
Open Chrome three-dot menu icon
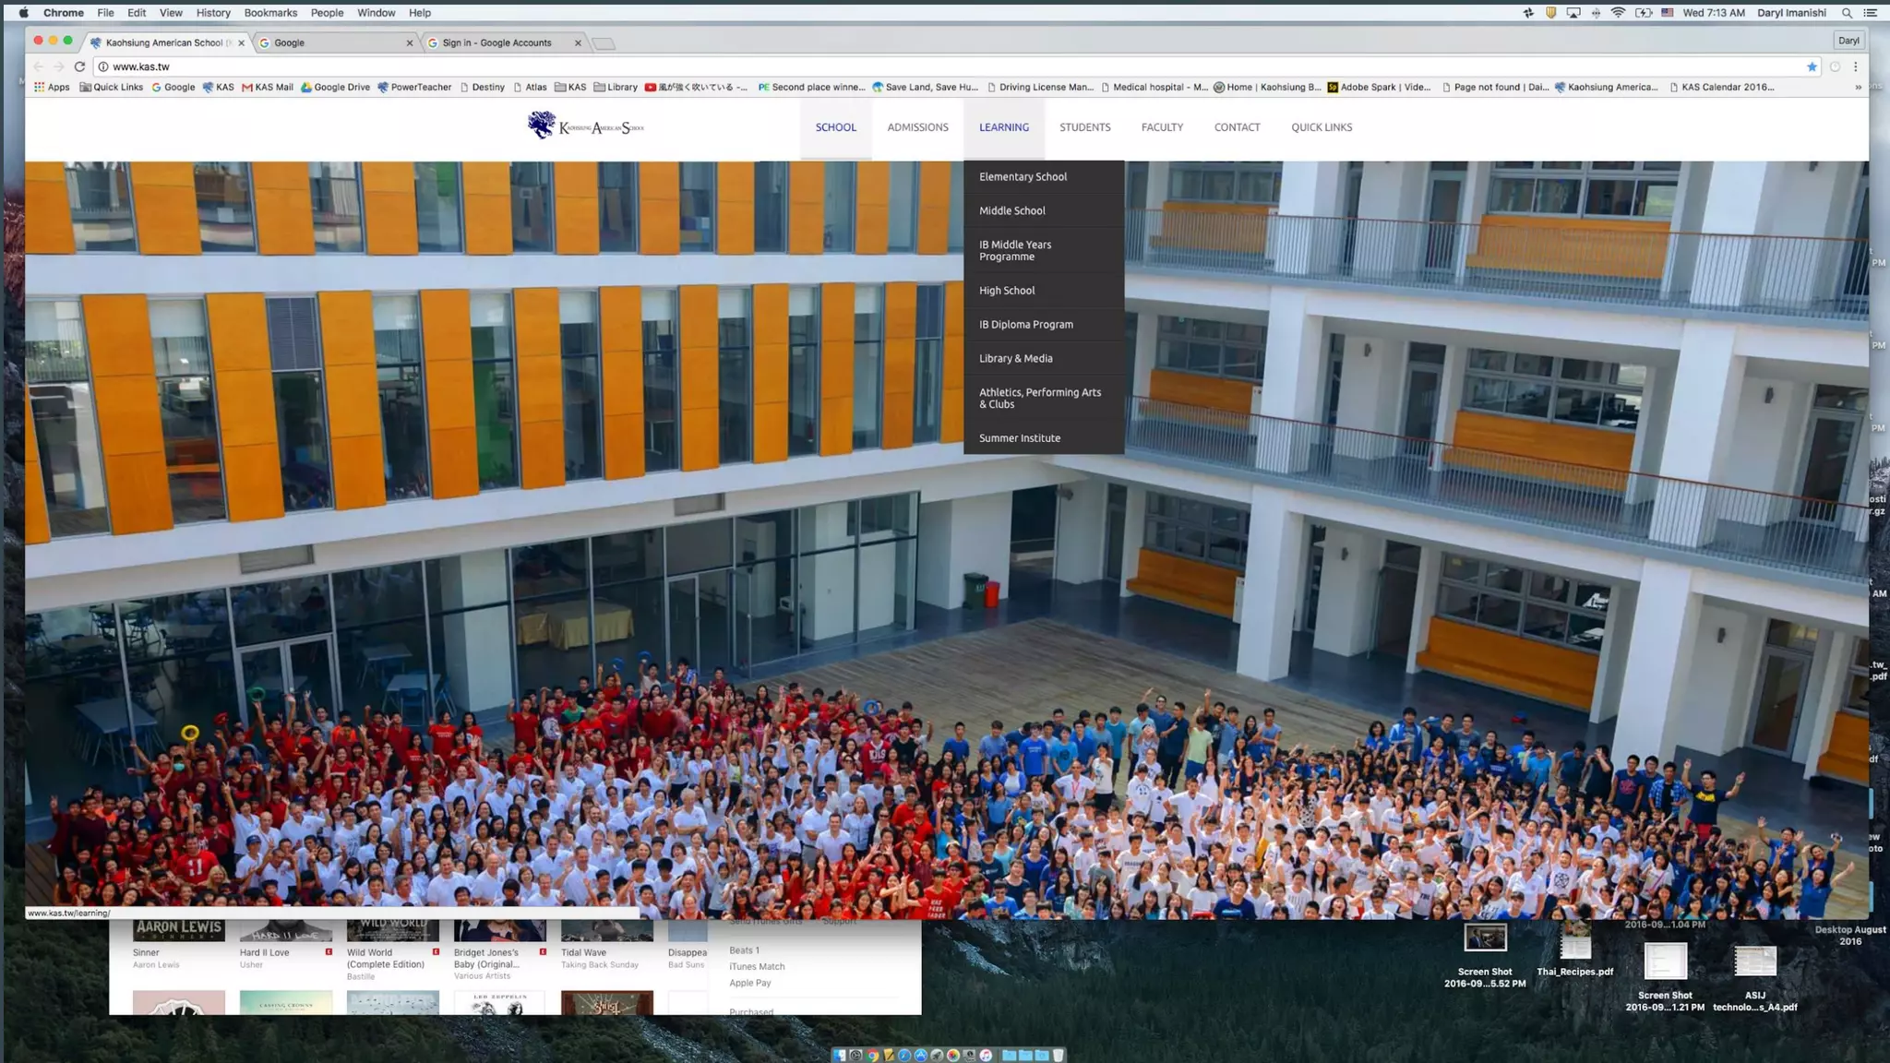tap(1856, 66)
